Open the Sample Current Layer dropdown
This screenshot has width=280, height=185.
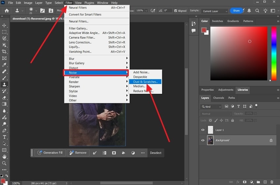[215, 11]
